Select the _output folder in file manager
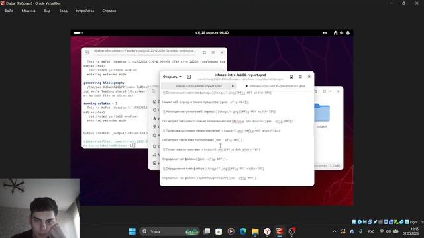This screenshot has width=424, height=238. pos(321,116)
